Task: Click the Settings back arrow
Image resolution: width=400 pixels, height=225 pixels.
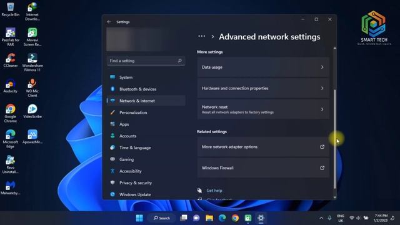Action: tap(109, 22)
